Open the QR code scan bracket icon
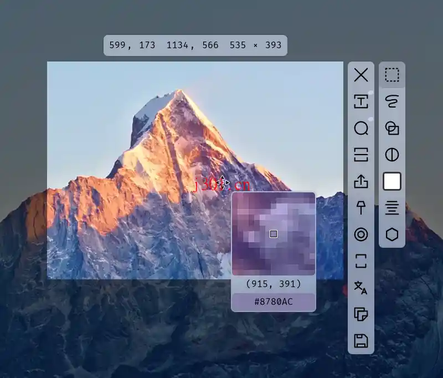 (361, 155)
